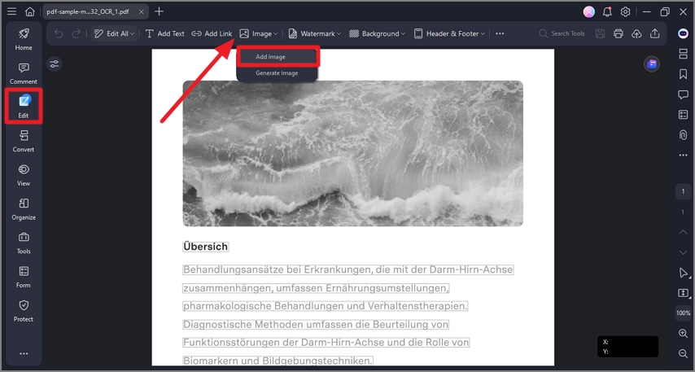Open page thumbnails panel on right
Viewport: 695px width, 372px height.
tap(683, 54)
